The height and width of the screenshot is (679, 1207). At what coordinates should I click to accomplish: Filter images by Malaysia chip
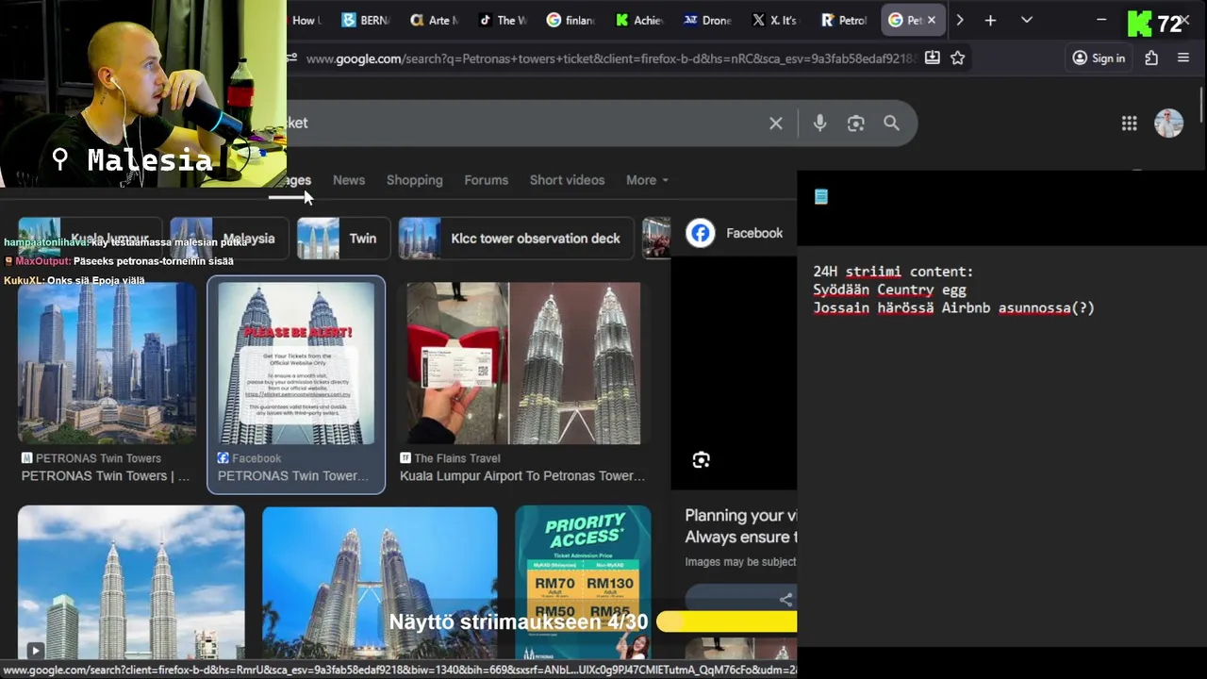coord(229,239)
